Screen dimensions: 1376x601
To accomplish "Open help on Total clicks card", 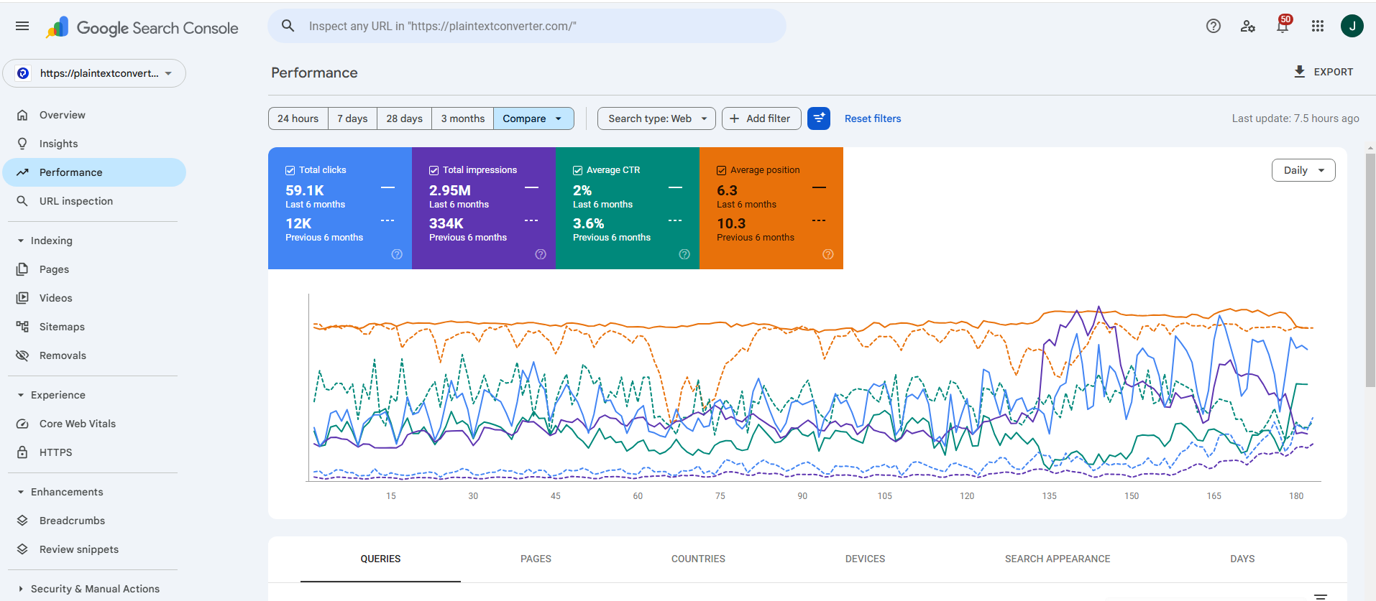I will [397, 254].
